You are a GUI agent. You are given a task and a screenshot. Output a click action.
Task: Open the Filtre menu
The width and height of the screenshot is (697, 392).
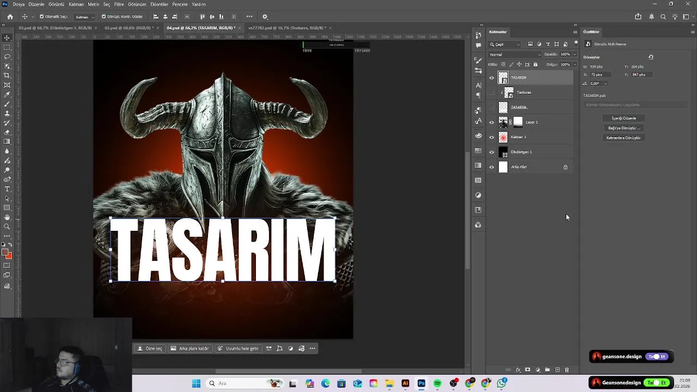point(119,4)
